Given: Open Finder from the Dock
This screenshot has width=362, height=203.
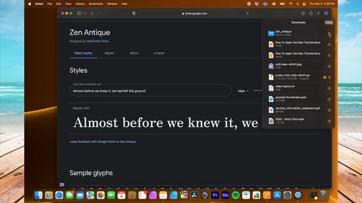Looking at the screenshot, I should (38, 195).
